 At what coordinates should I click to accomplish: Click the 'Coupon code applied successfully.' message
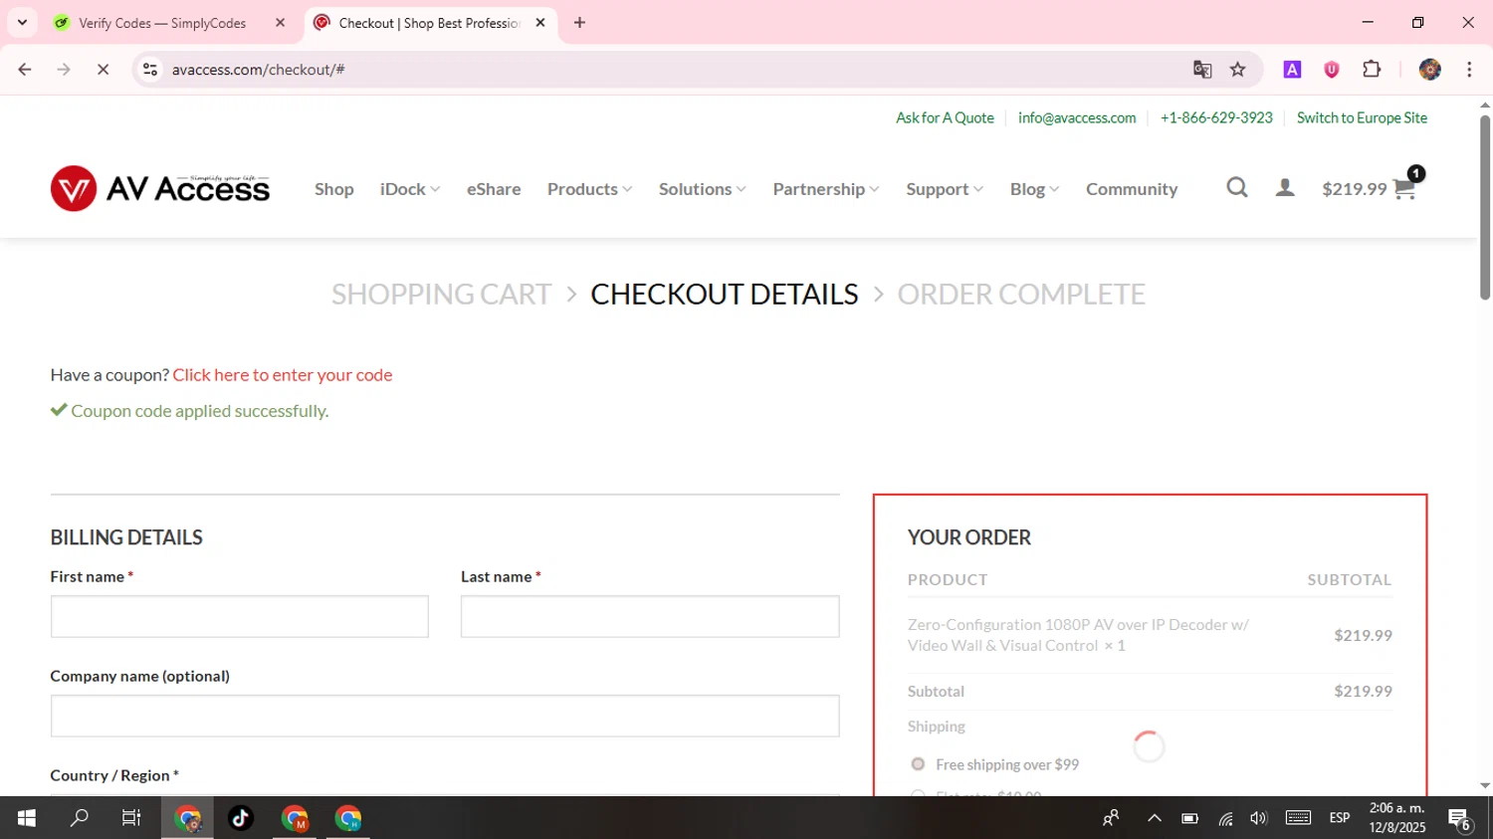point(199,411)
